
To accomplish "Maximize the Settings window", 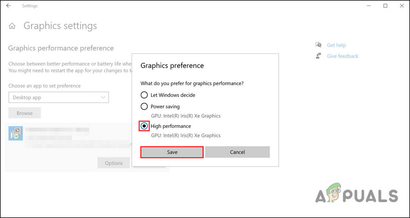I will 385,6.
